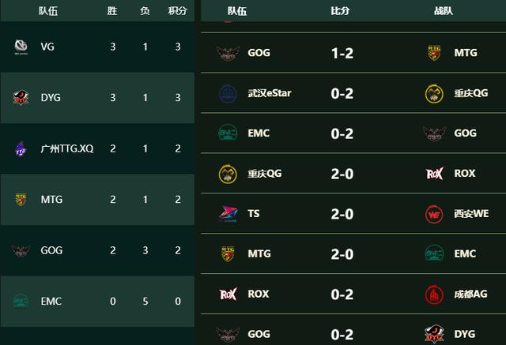Click the 比分 column header
Viewport: 506px width, 345px height.
tap(341, 11)
